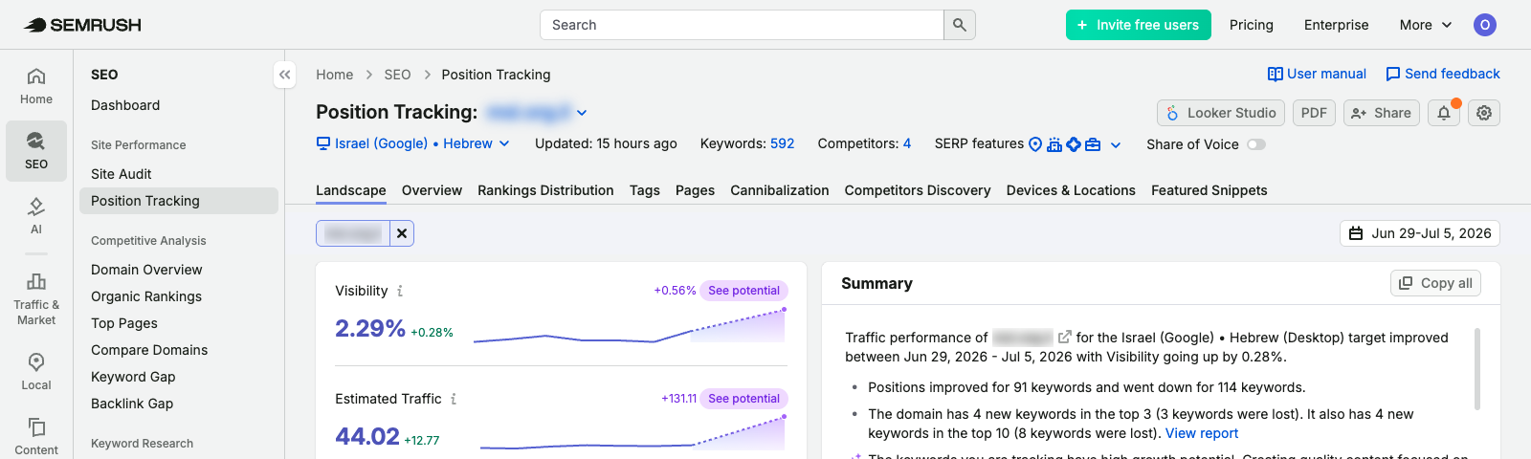Click the SERP features briefcase icon

coord(1093,144)
